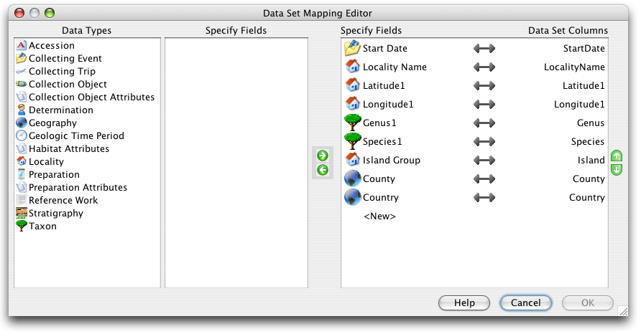Click the StartDate data set column
Viewport: 641px width, 334px height.
pyautogui.click(x=584, y=49)
